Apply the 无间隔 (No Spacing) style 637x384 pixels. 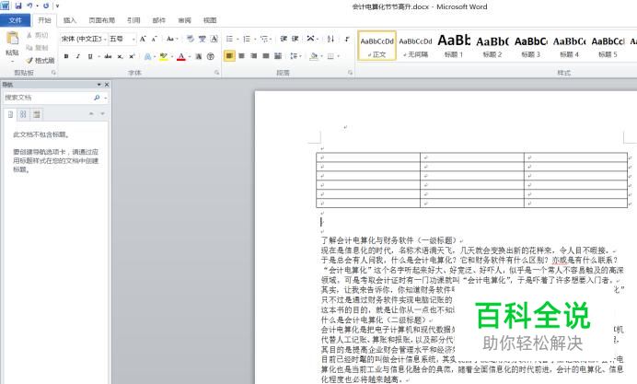(415, 45)
